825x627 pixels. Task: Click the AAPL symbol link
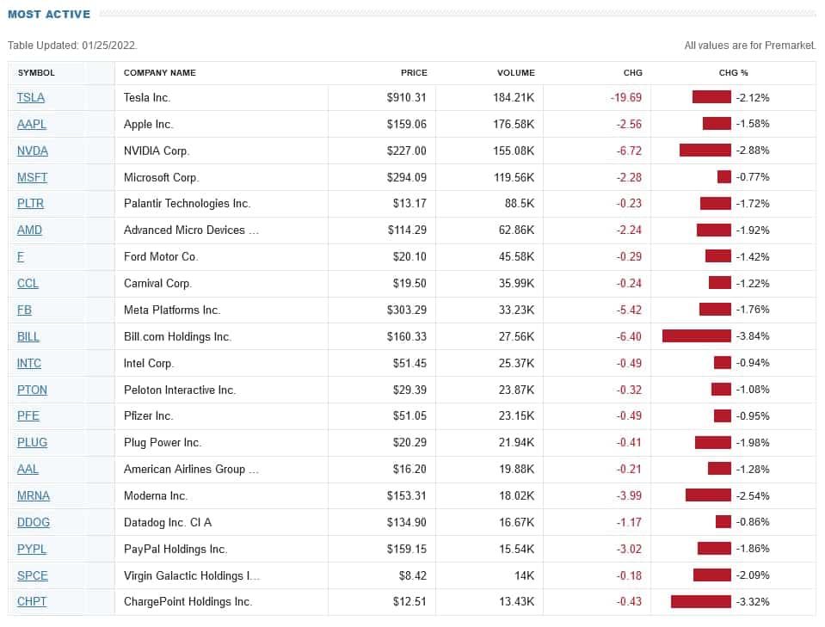pyautogui.click(x=32, y=125)
